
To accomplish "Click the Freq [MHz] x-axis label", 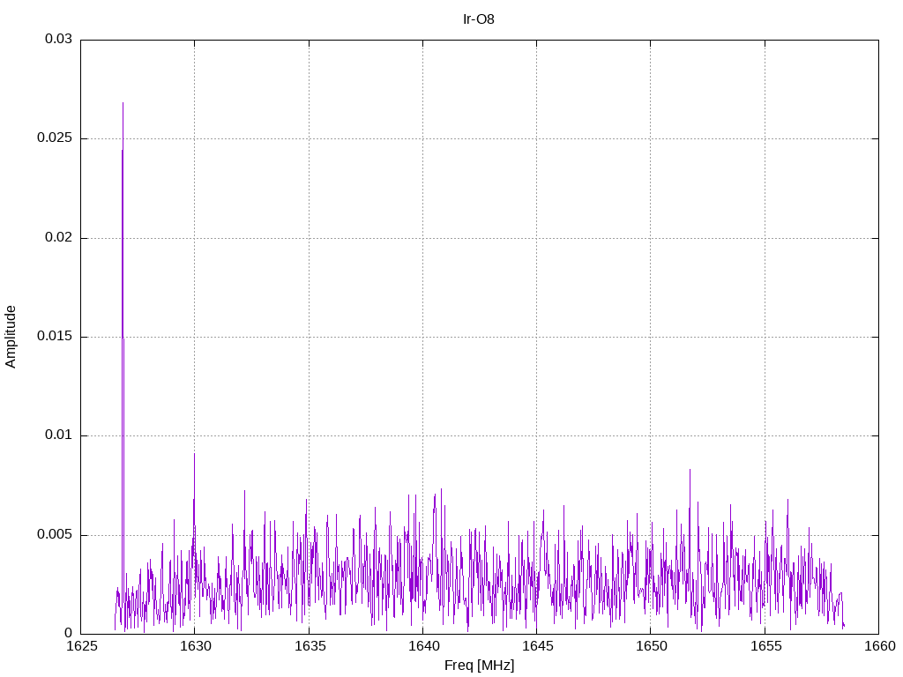I will [479, 666].
